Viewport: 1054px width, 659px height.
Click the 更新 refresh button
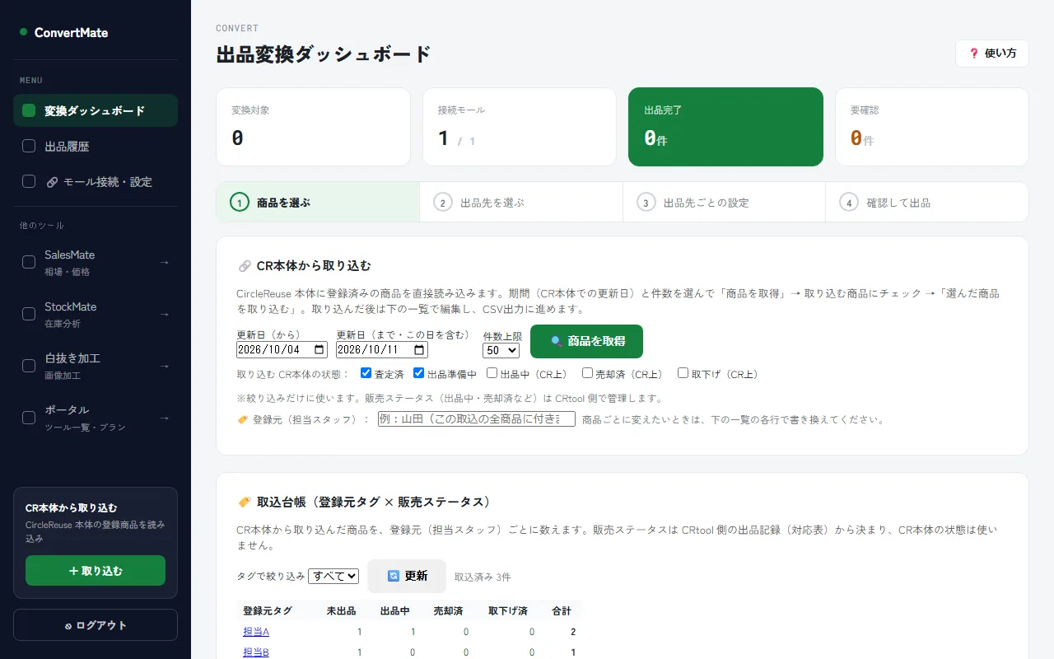tap(407, 576)
